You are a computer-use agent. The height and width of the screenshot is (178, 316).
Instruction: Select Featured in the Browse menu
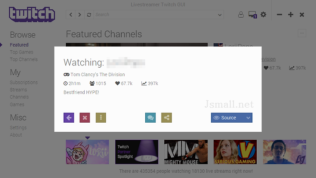pos(19,45)
